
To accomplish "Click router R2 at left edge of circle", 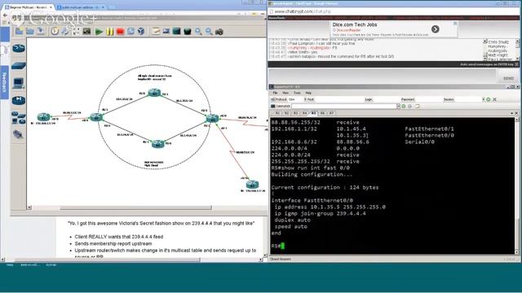I will tap(96, 117).
